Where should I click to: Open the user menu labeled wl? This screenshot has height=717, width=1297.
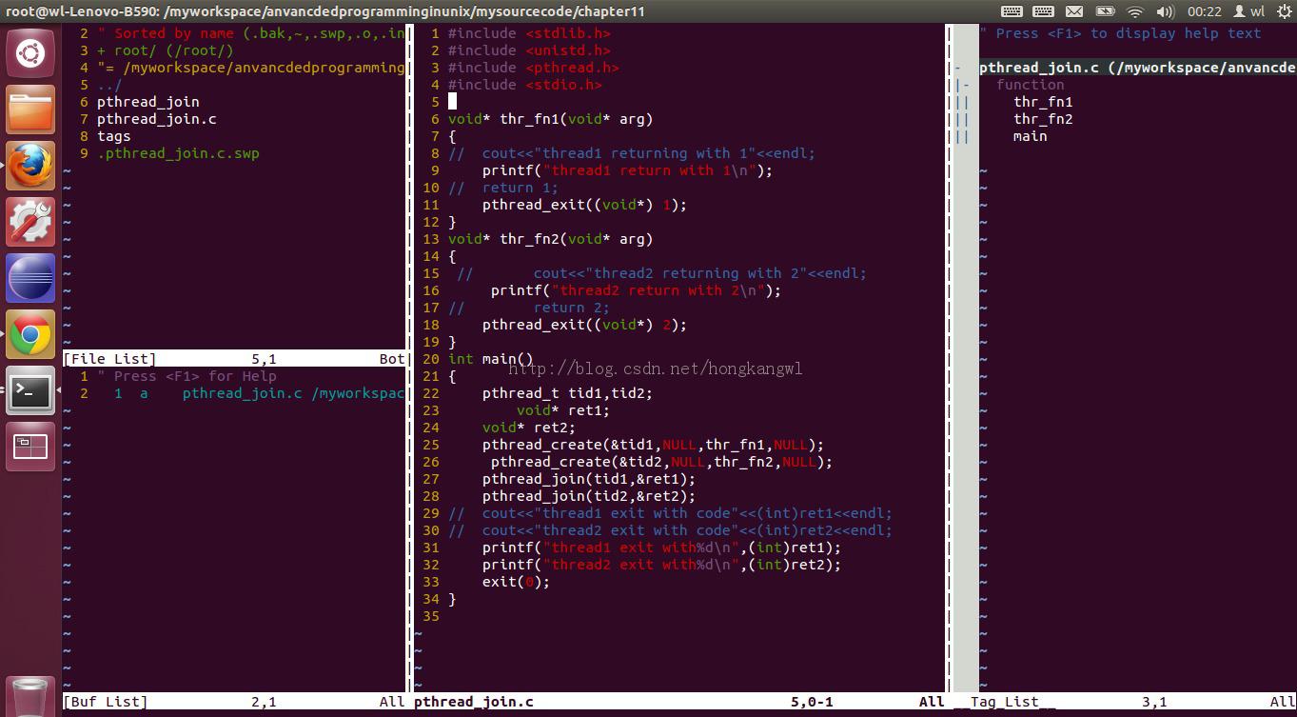point(1249,11)
